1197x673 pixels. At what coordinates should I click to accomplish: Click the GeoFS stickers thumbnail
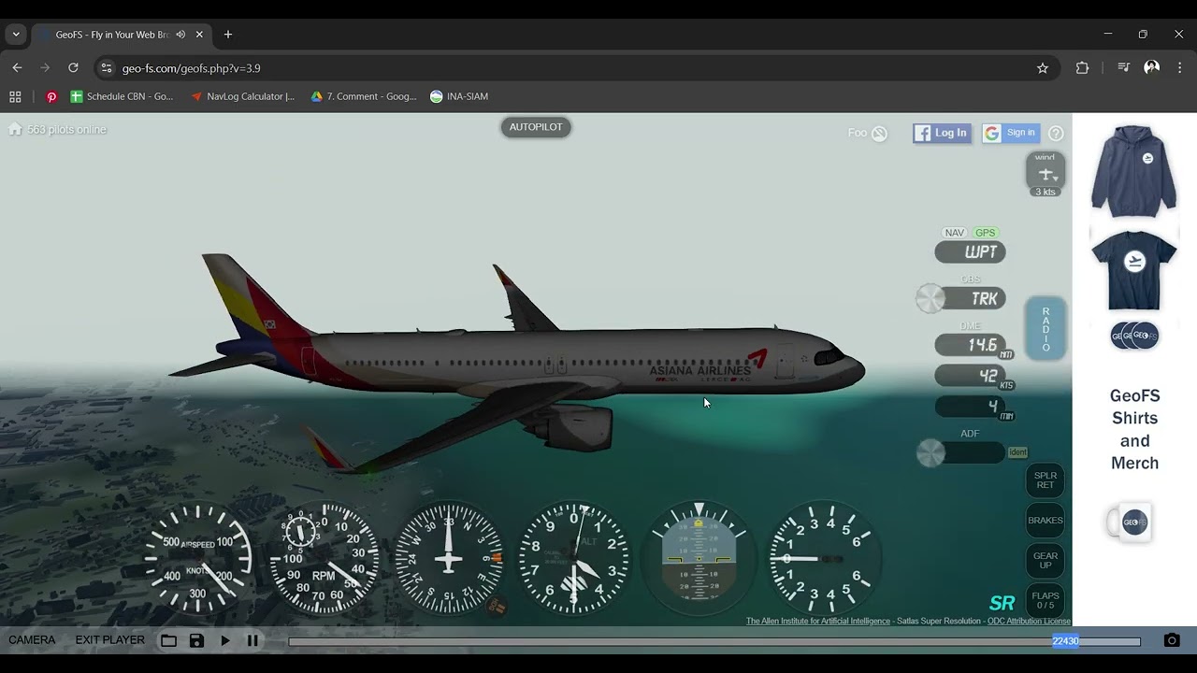[1133, 336]
